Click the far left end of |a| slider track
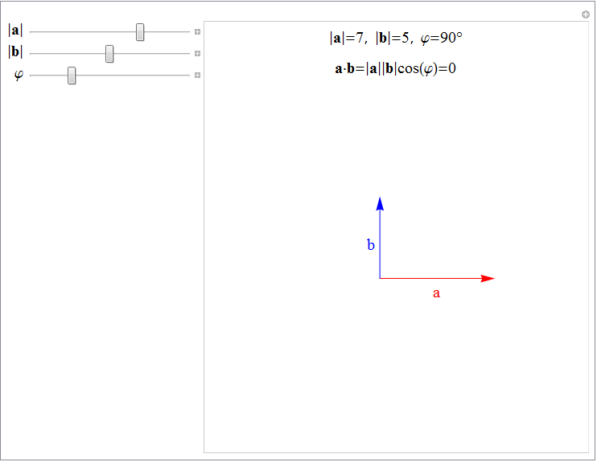Viewport: 597px width, 462px height. 31,32
